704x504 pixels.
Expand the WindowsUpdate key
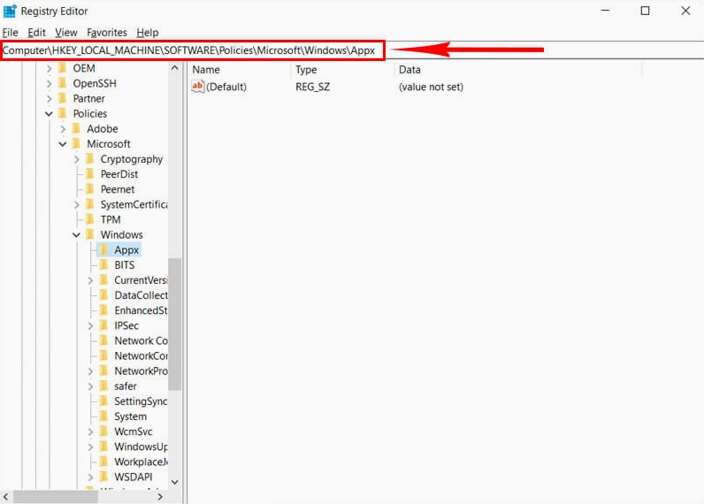tap(90, 447)
